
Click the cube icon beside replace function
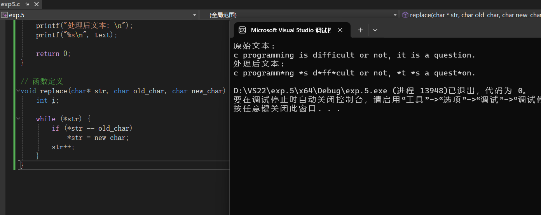click(x=405, y=15)
